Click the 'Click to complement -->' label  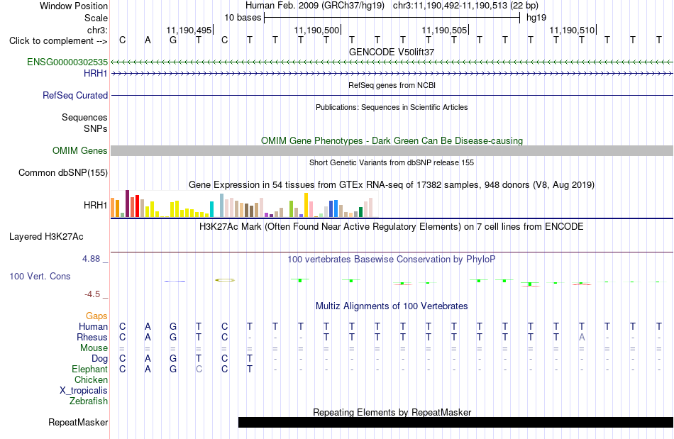coord(58,41)
